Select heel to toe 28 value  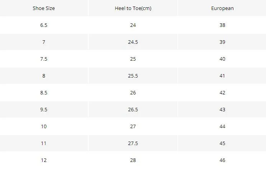133,160
